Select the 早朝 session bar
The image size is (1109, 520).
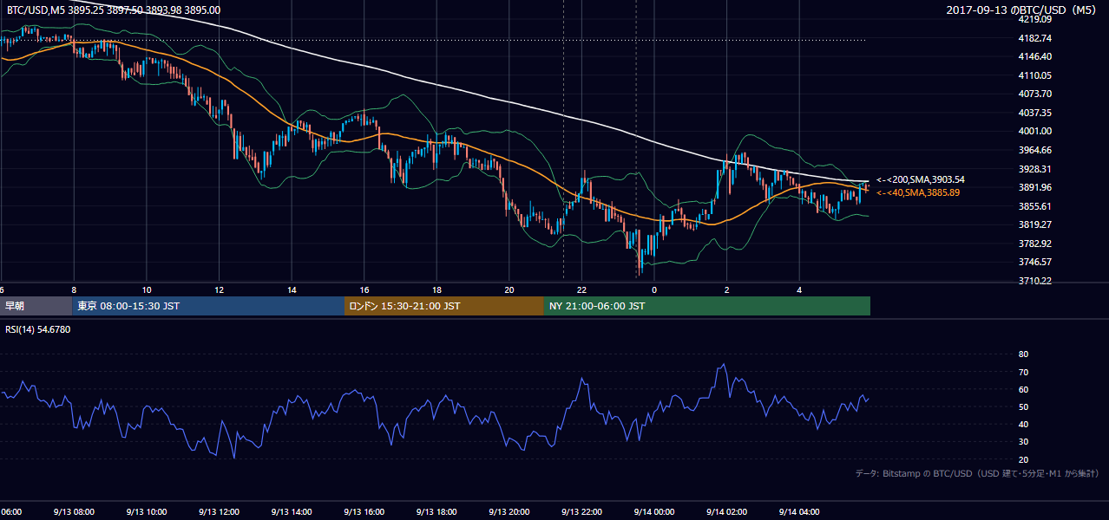[x=36, y=306]
